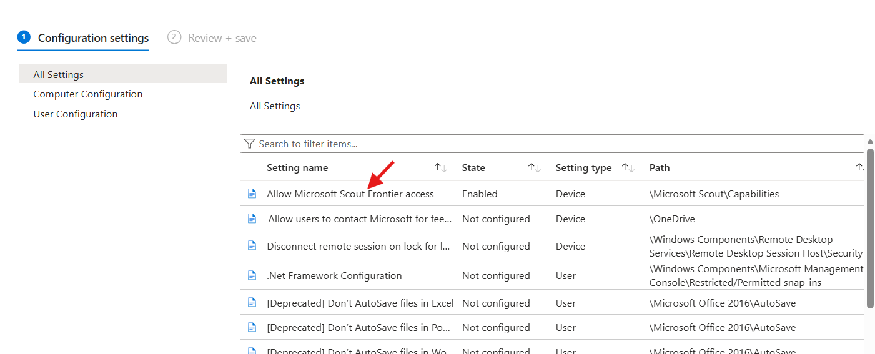This screenshot has height=354, width=875.
Task: Click the Restricted/Permitted snap-ins path cell
Action: tap(756, 275)
